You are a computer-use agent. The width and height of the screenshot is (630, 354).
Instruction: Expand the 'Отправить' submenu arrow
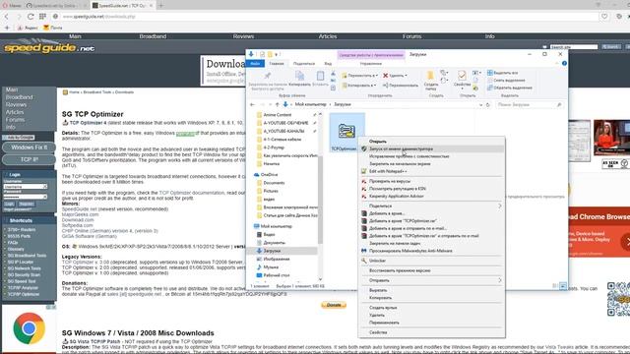click(x=500, y=280)
